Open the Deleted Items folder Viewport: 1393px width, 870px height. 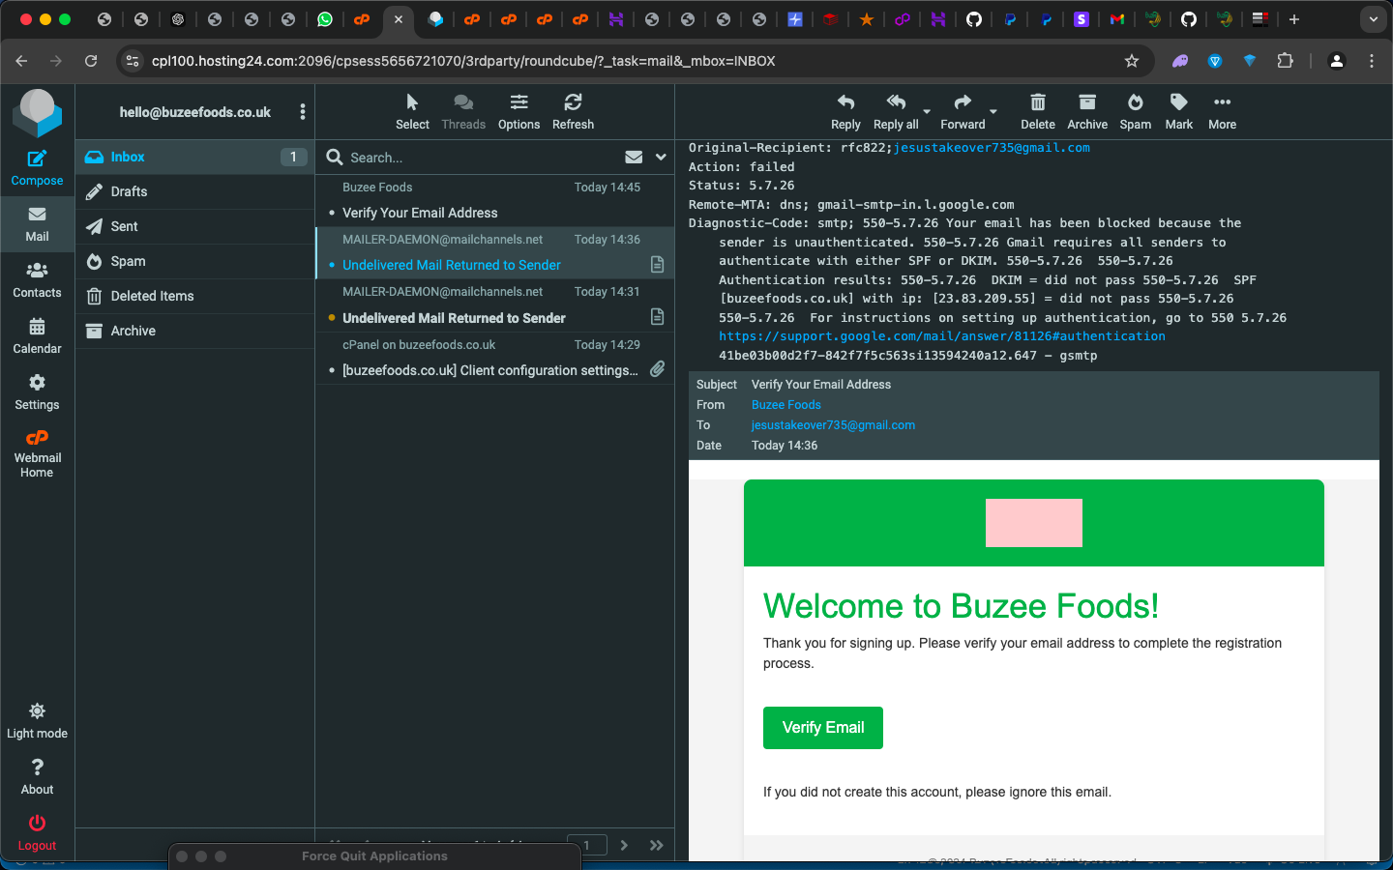(152, 296)
